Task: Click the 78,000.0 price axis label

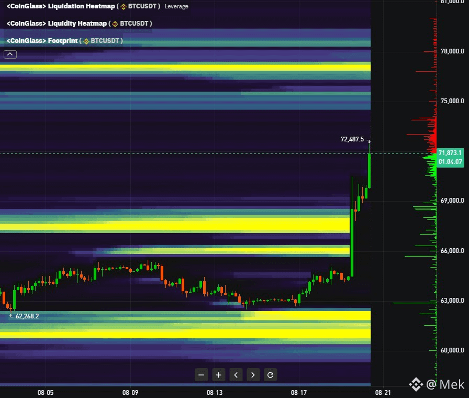Action: click(x=452, y=51)
